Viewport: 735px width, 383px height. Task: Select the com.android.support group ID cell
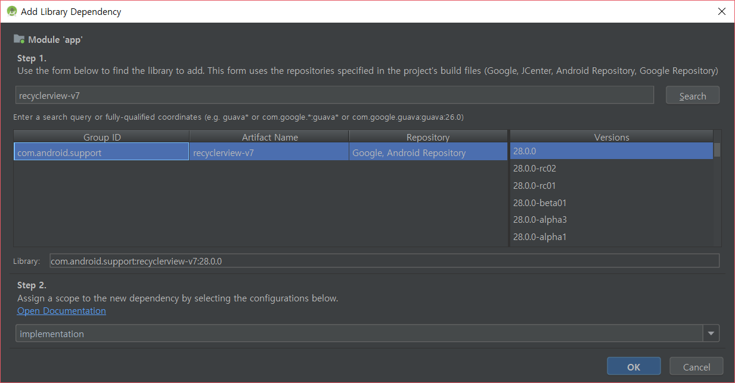pyautogui.click(x=102, y=152)
